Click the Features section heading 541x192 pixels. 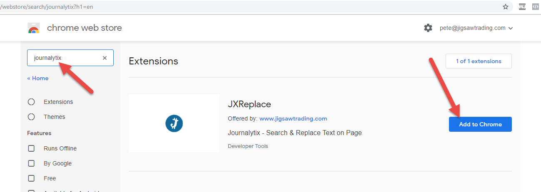(x=39, y=133)
